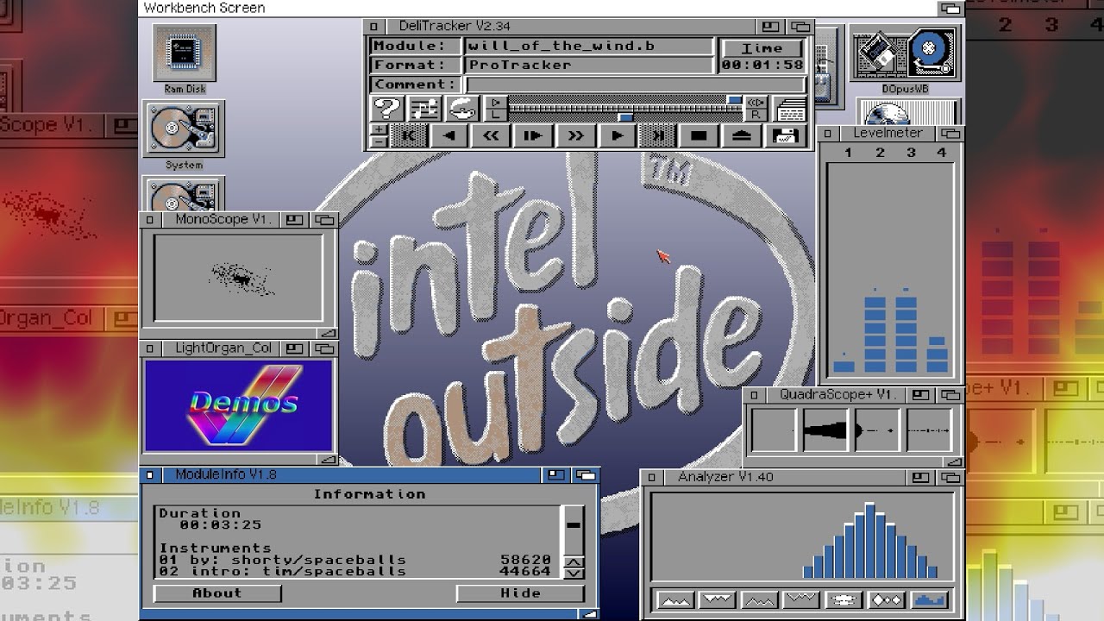Viewport: 1104px width, 621px height.
Task: Click the 00:01:58 elapsed time display
Action: (x=762, y=65)
